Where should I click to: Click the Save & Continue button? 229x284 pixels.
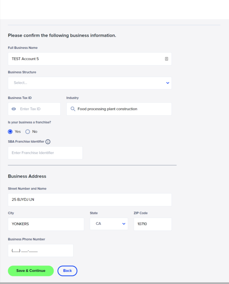(x=31, y=271)
